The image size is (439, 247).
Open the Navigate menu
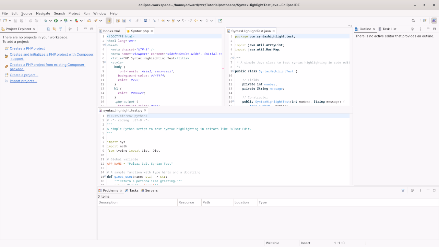[x=43, y=13]
